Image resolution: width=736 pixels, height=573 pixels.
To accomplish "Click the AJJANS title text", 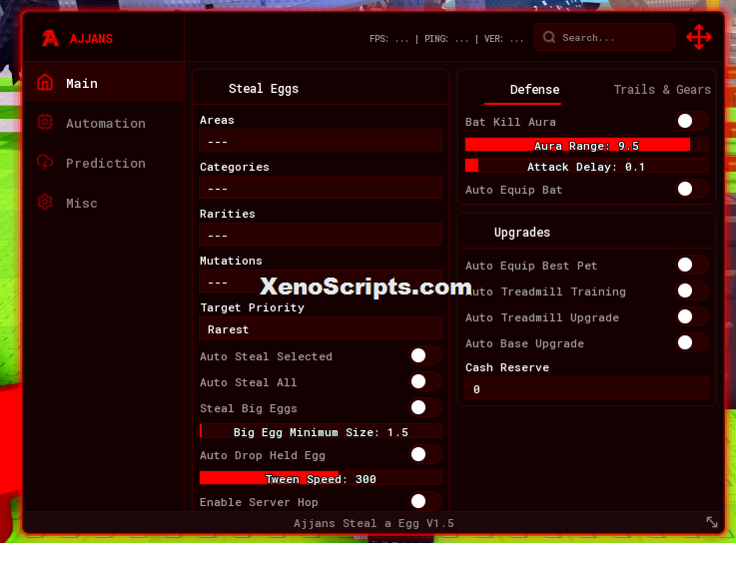I will tap(92, 39).
